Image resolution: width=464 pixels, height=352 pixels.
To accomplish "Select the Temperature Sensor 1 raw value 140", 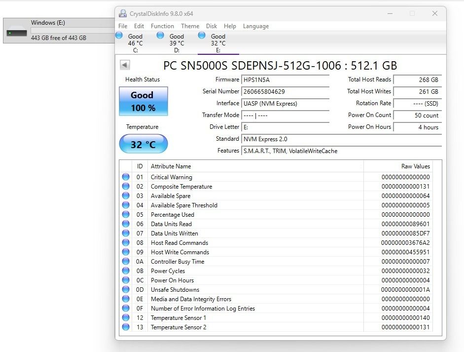I will [x=405, y=317].
